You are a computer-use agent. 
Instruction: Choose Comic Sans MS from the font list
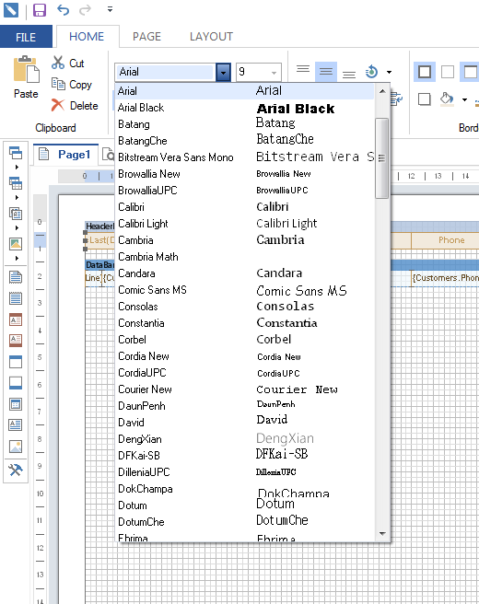(244, 290)
